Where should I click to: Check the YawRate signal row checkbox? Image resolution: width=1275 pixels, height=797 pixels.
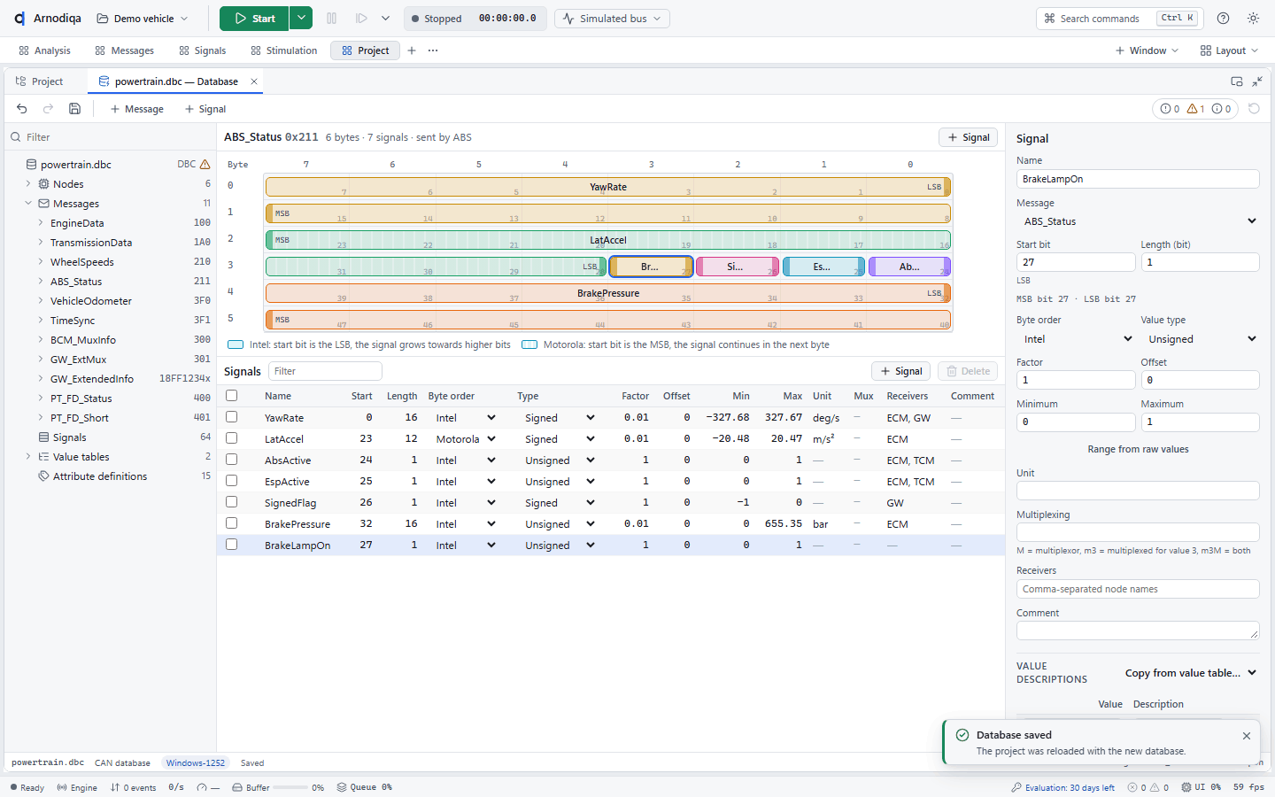(232, 417)
